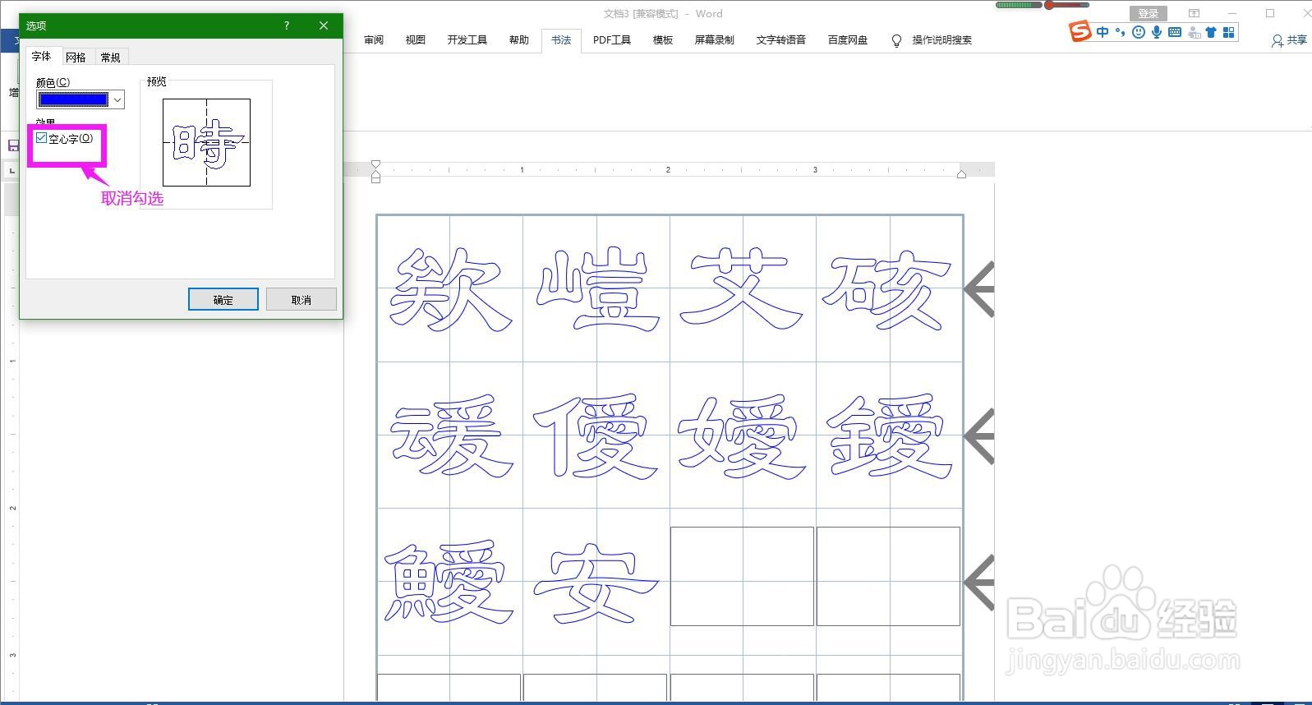Click the lightbulb tell-me icon
Image resolution: width=1312 pixels, height=705 pixels.
click(x=896, y=40)
